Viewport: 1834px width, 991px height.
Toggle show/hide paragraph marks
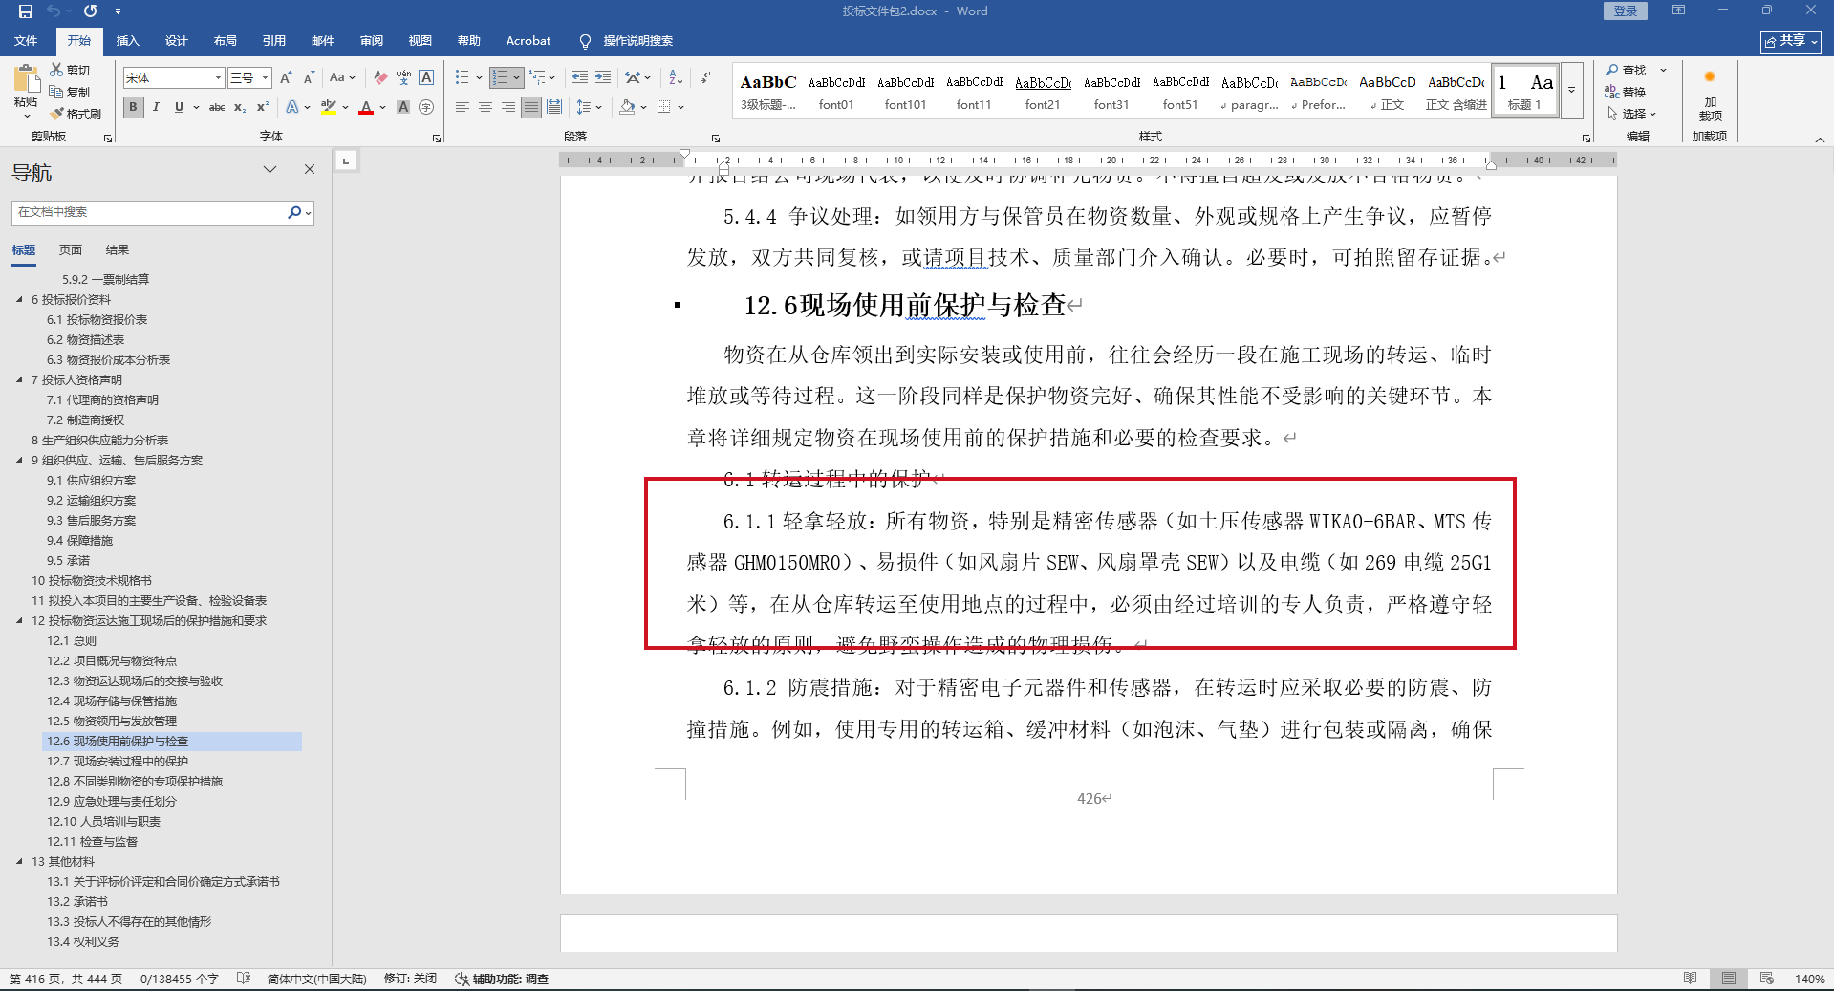[705, 77]
